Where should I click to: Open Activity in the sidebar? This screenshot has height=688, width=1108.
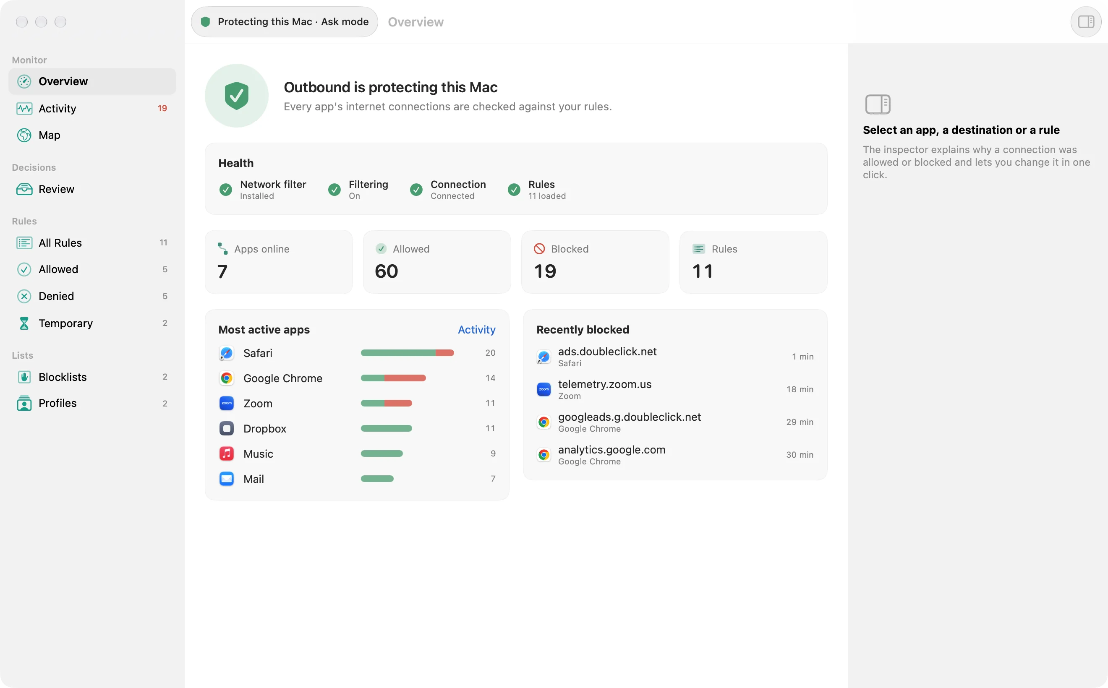(92, 108)
